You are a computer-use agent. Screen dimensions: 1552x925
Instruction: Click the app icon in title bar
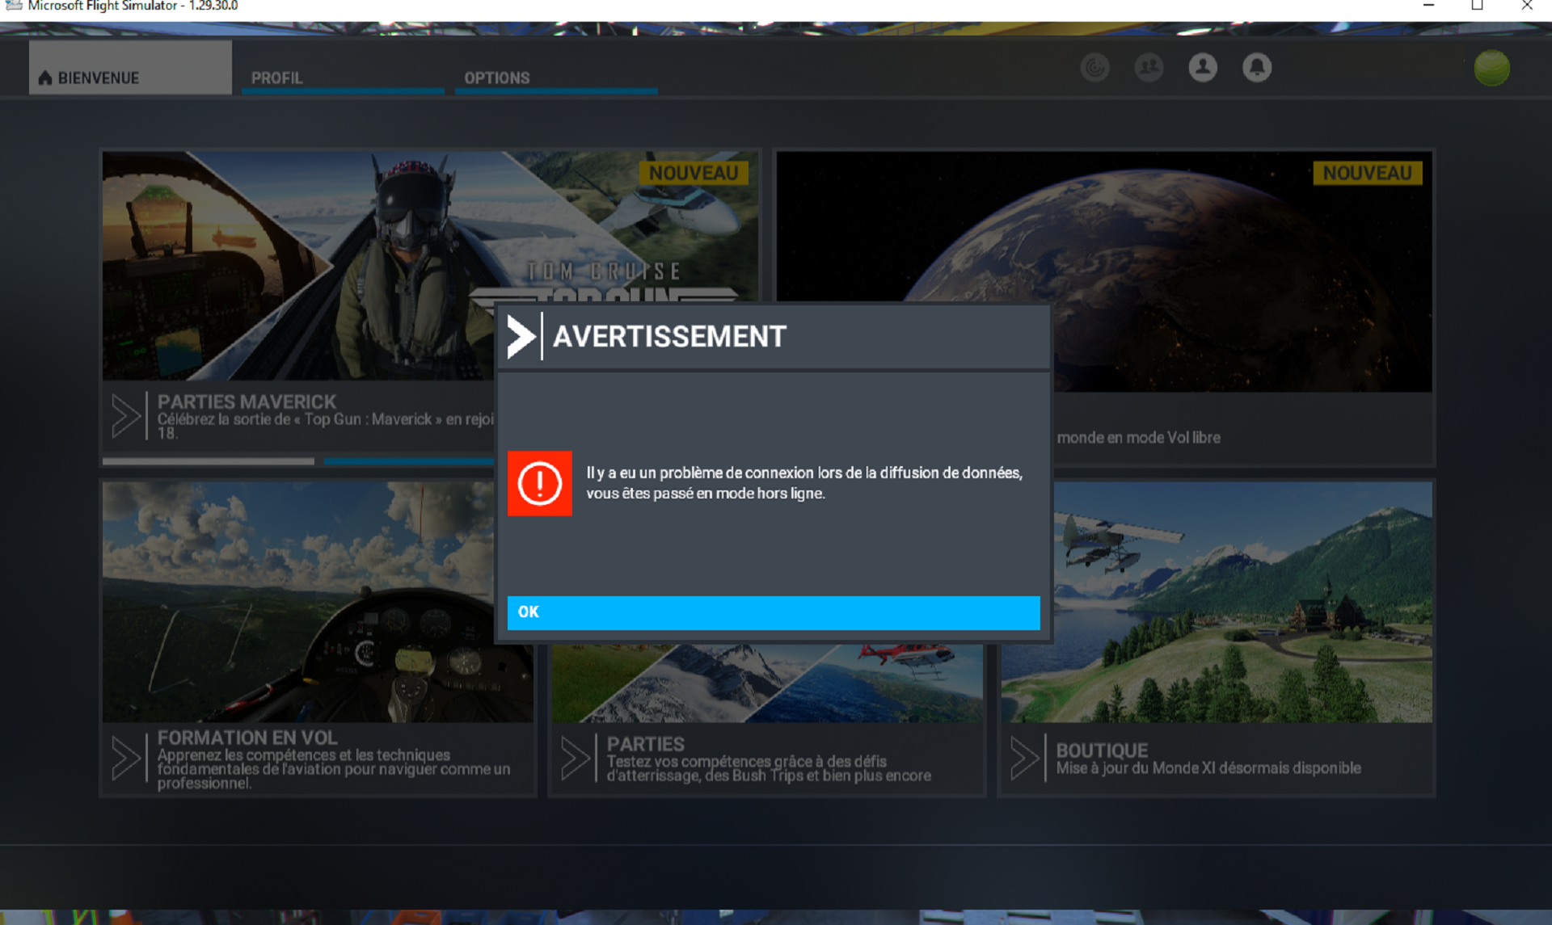(x=13, y=6)
